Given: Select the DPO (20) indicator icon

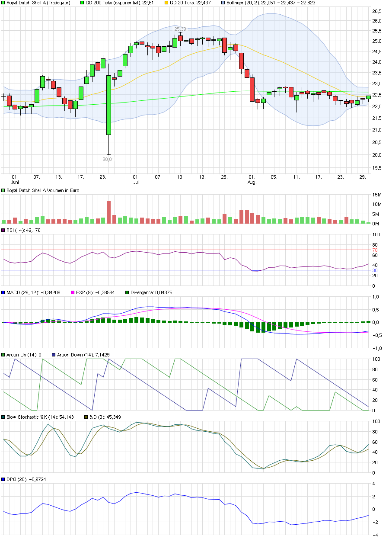Looking at the screenshot, I should pos(3,479).
